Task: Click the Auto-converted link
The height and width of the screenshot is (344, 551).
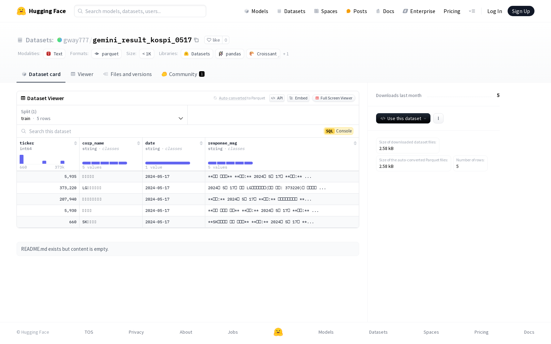Action: [232, 98]
